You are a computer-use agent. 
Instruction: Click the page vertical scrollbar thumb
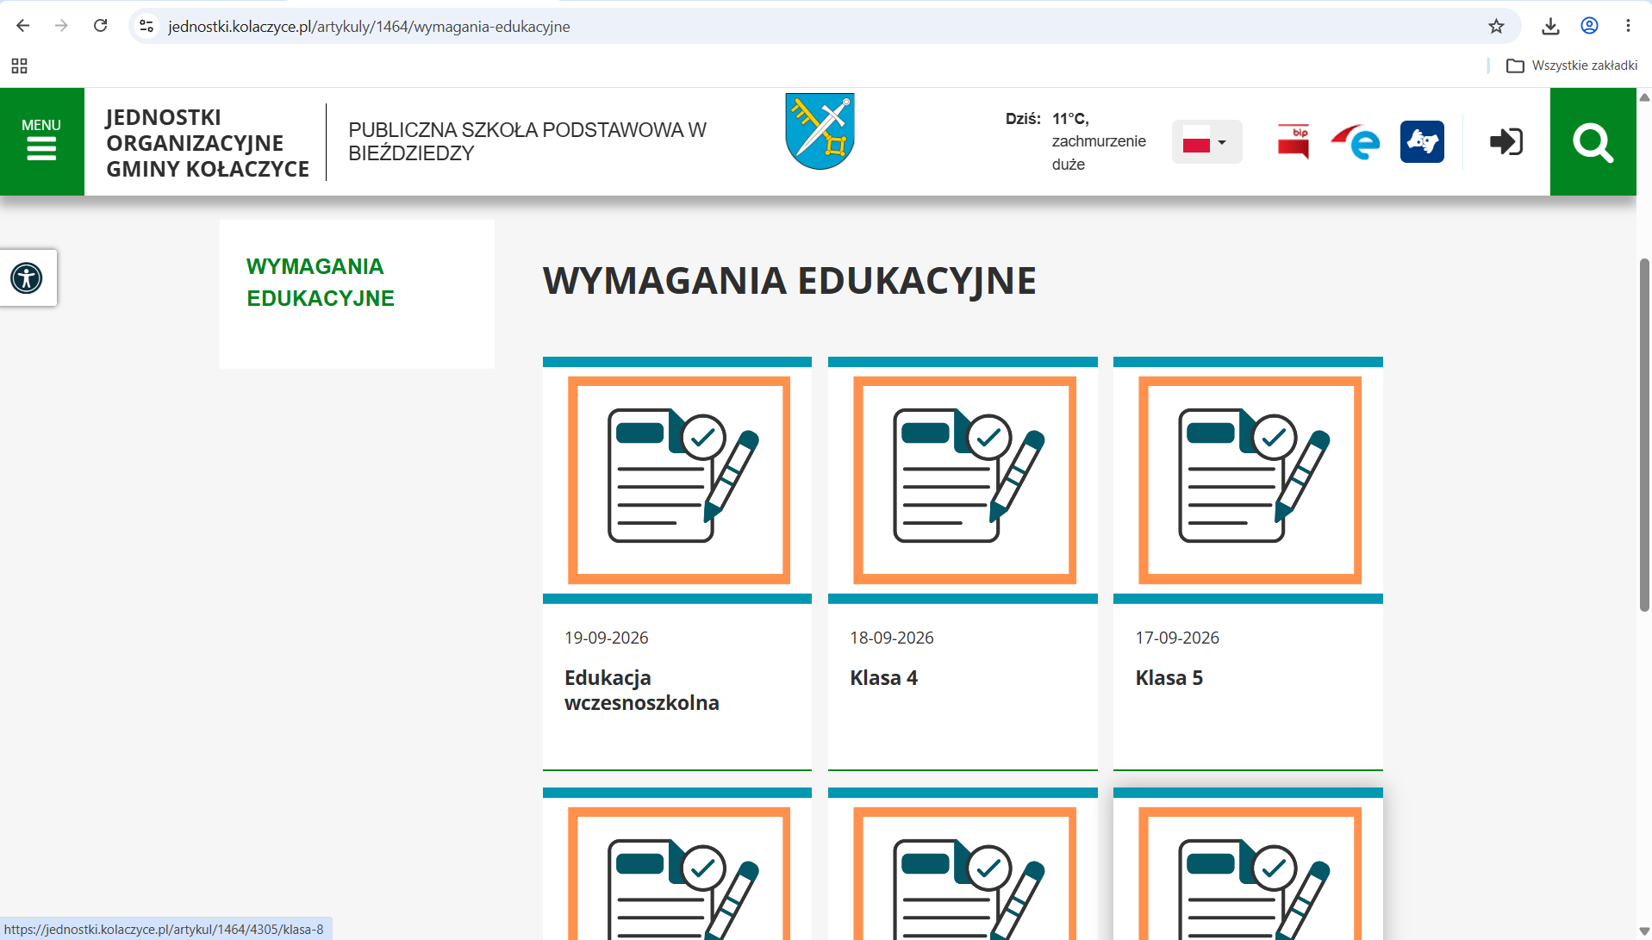click(1644, 434)
